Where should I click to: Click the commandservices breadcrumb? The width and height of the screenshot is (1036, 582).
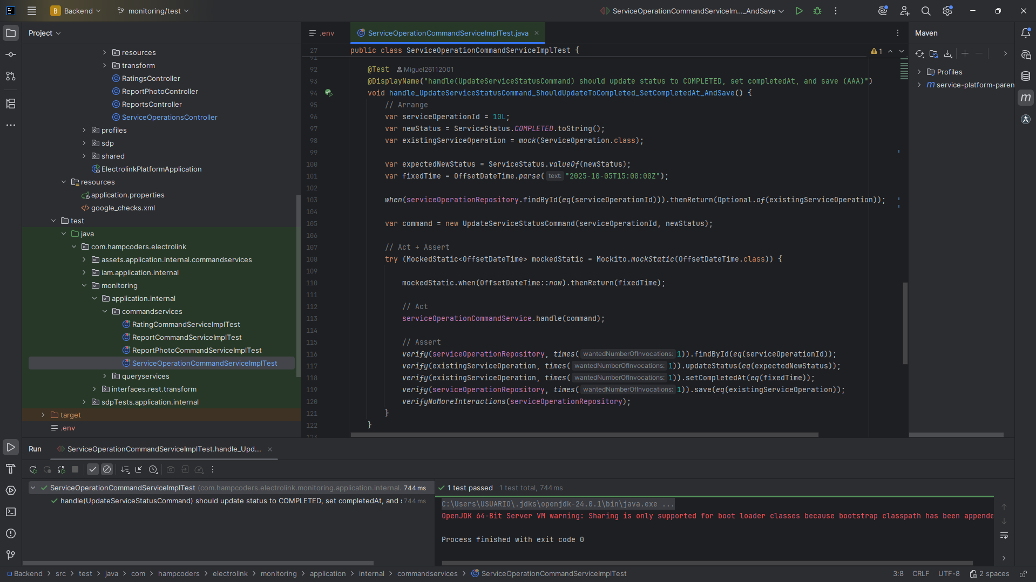coord(427,574)
